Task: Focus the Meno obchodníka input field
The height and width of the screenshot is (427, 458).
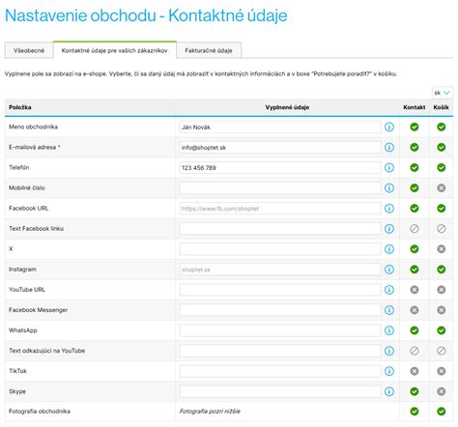Action: coord(280,127)
